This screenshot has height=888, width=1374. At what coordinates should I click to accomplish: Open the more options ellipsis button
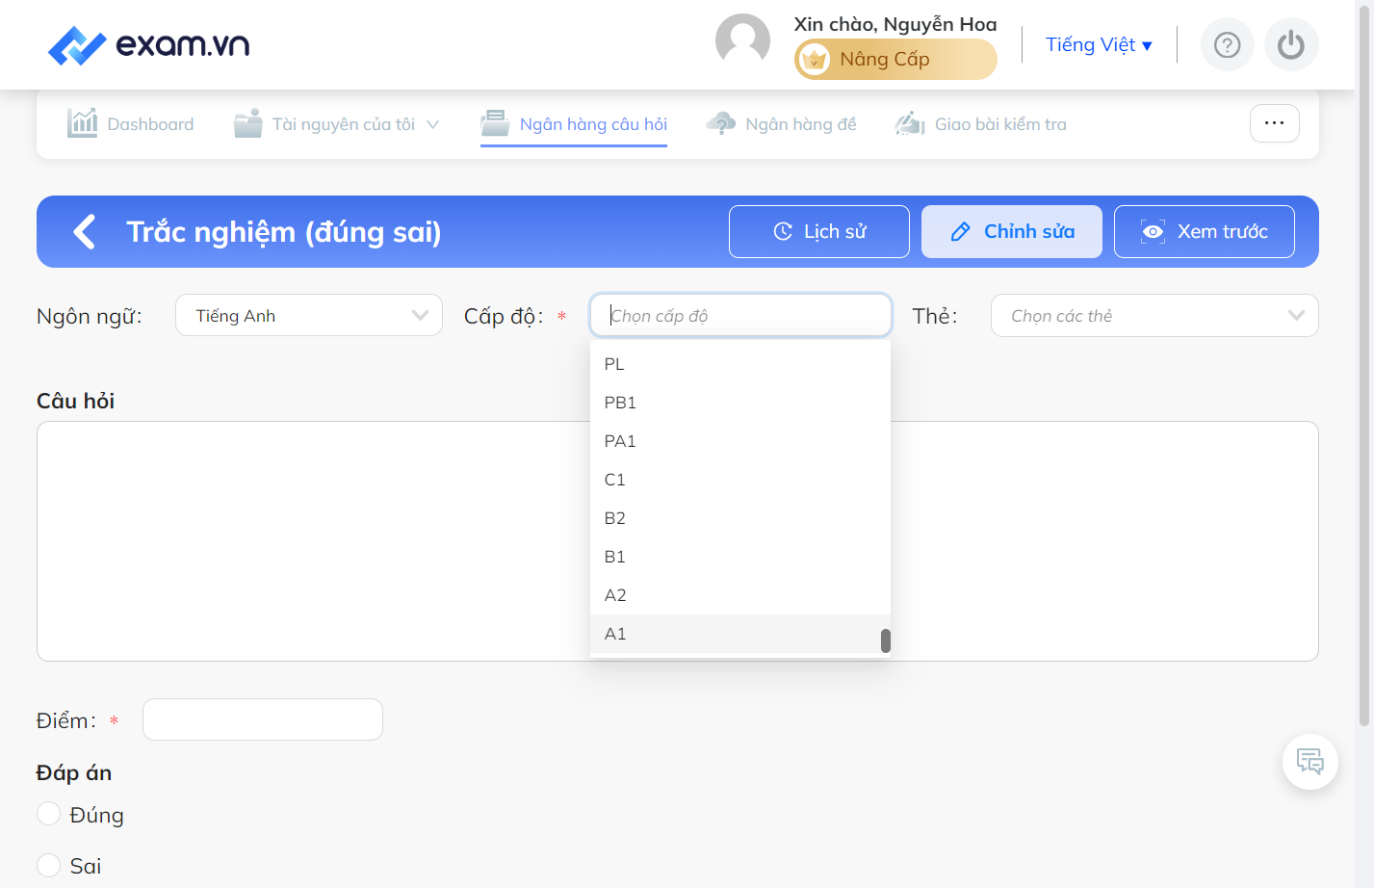[x=1274, y=123]
